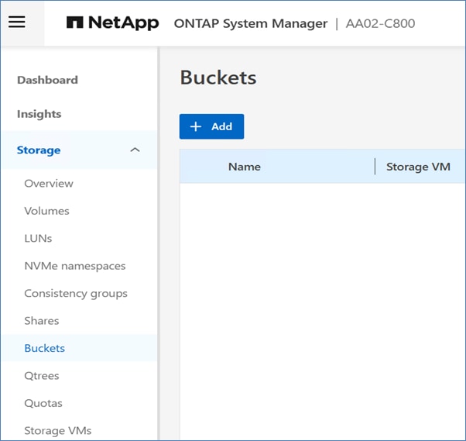Open Qtrees page

42,376
